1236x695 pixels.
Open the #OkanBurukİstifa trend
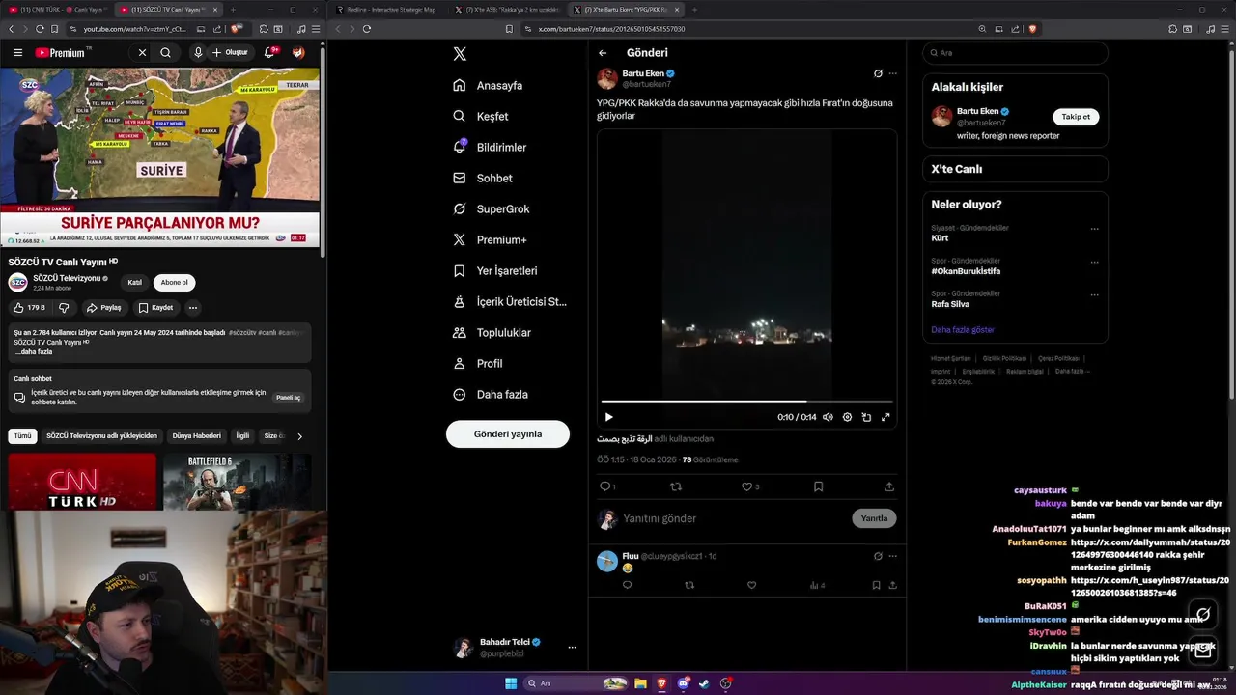coord(966,271)
